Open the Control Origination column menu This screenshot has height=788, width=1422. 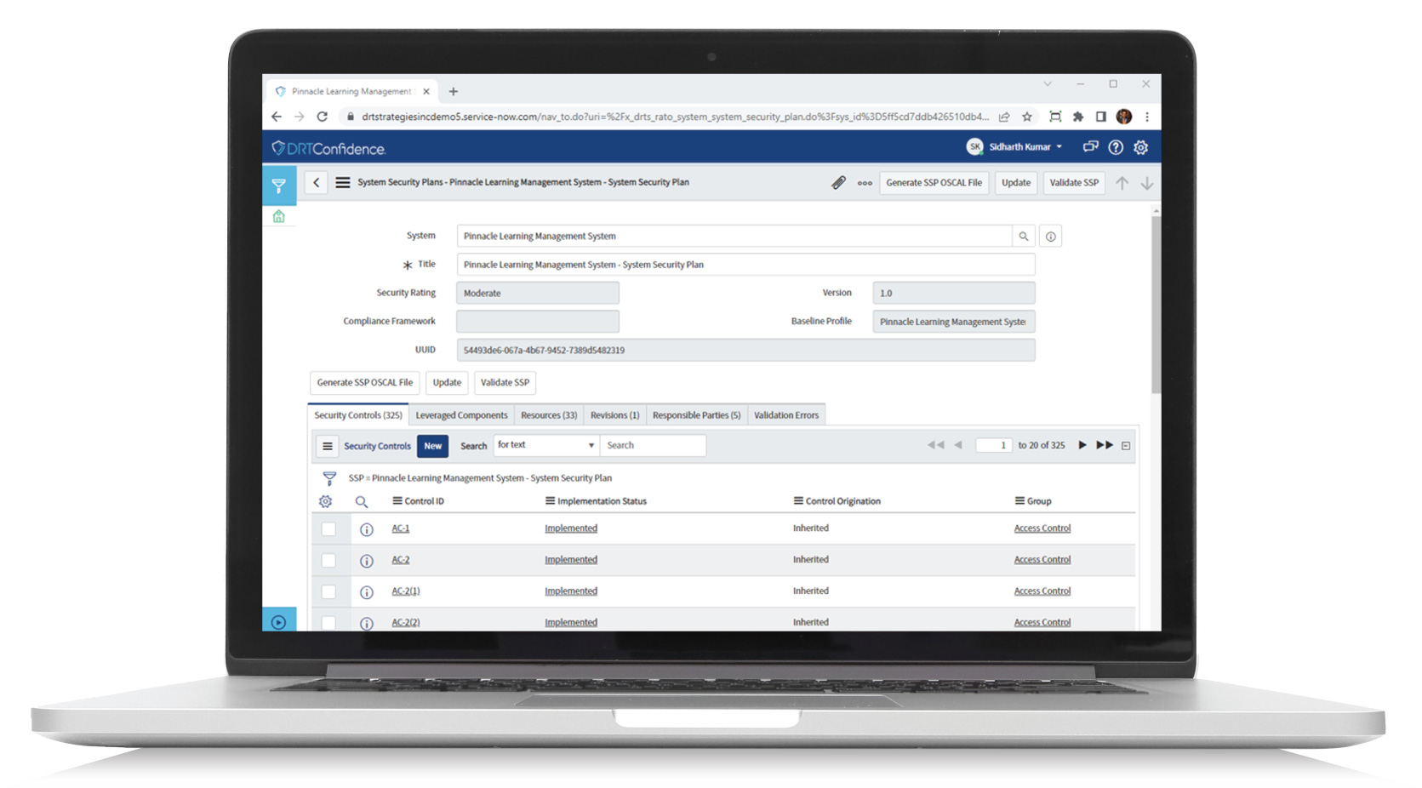[798, 501]
